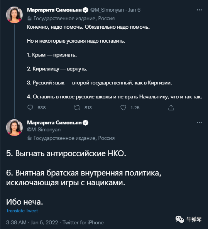Click the 813 retweet count
This screenshot has width=208, height=229.
(x=88, y=108)
